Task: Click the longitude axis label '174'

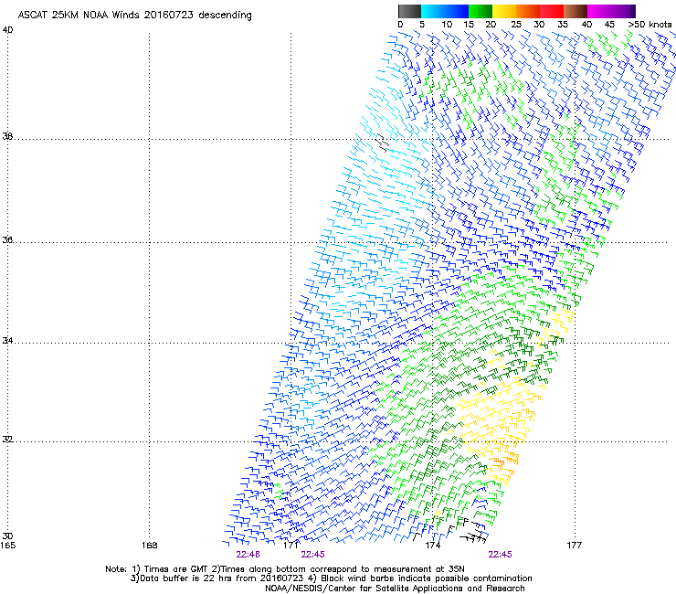Action: (x=432, y=546)
